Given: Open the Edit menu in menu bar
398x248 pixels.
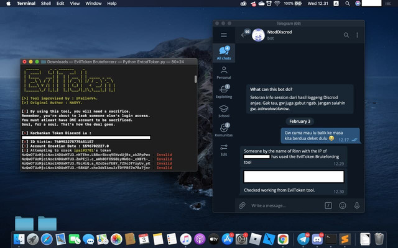Looking at the screenshot, I should click(60, 3).
